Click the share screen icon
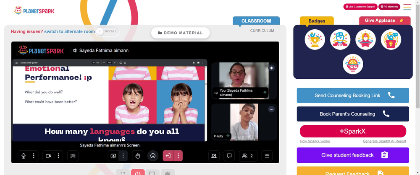Screen dimensions: 420x175 coord(113,156)
